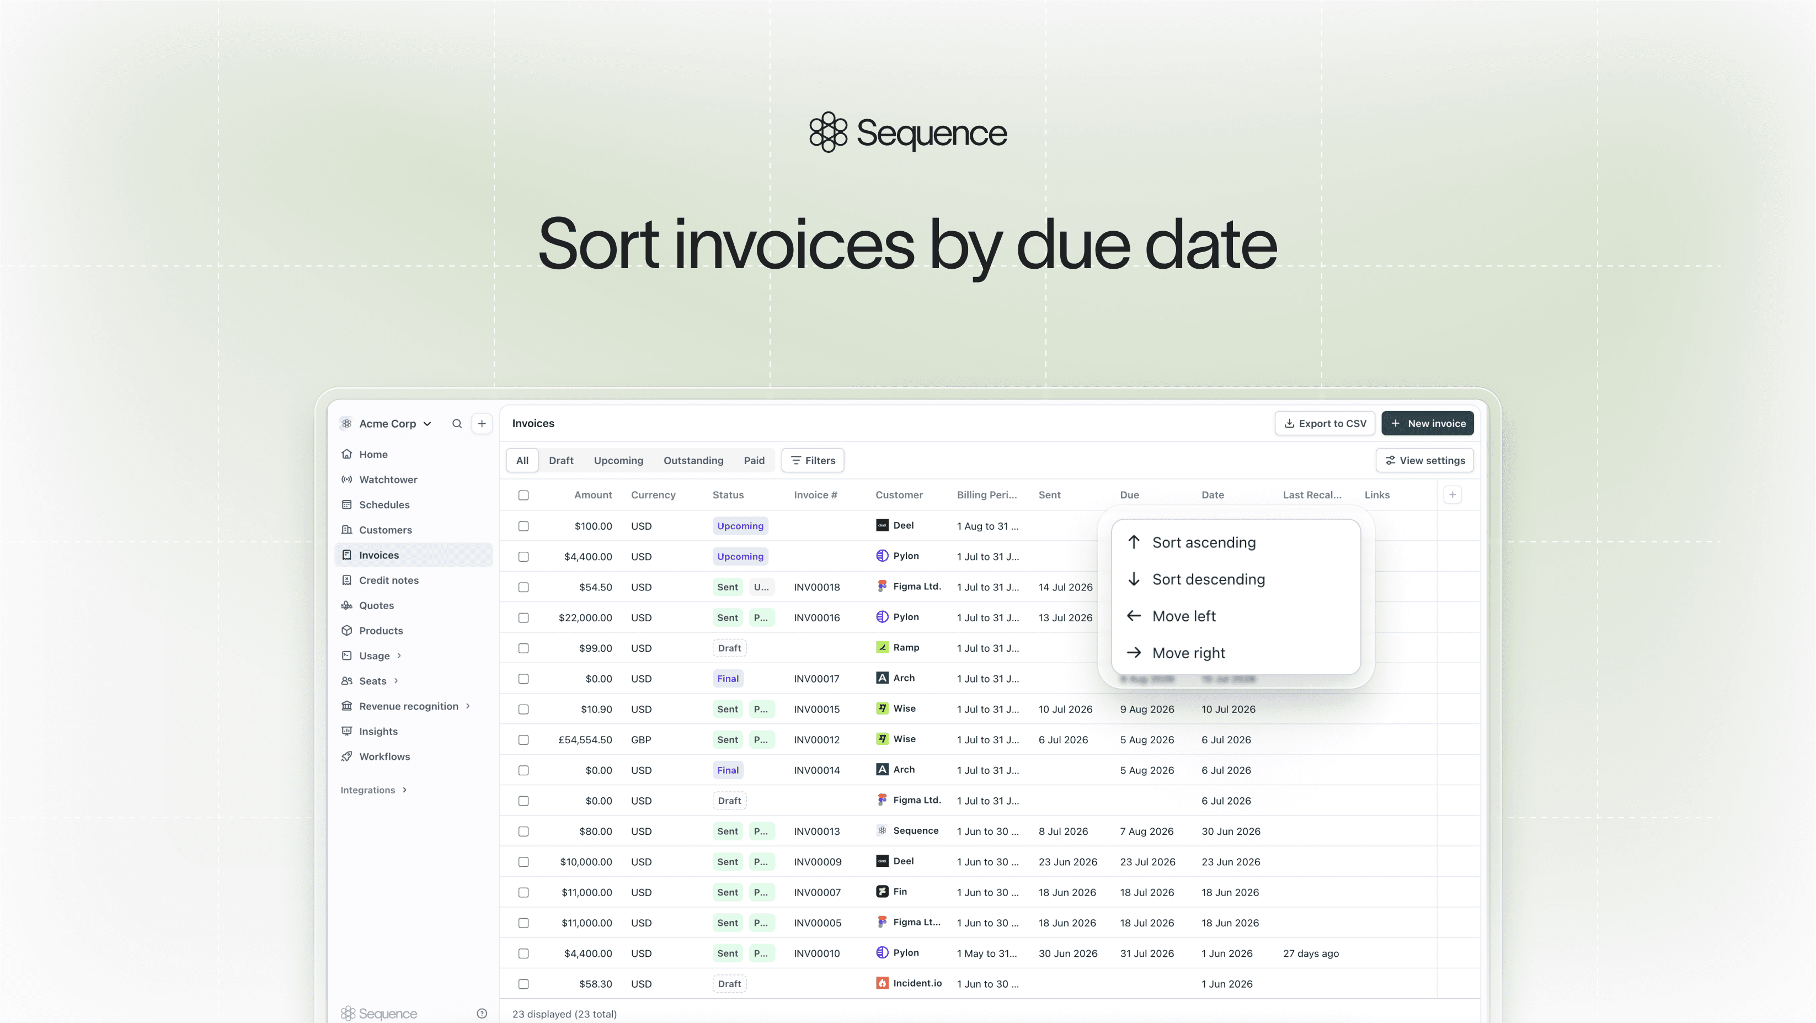Expand Revenue recognition submenu chevron
Image resolution: width=1816 pixels, height=1023 pixels.
click(467, 706)
